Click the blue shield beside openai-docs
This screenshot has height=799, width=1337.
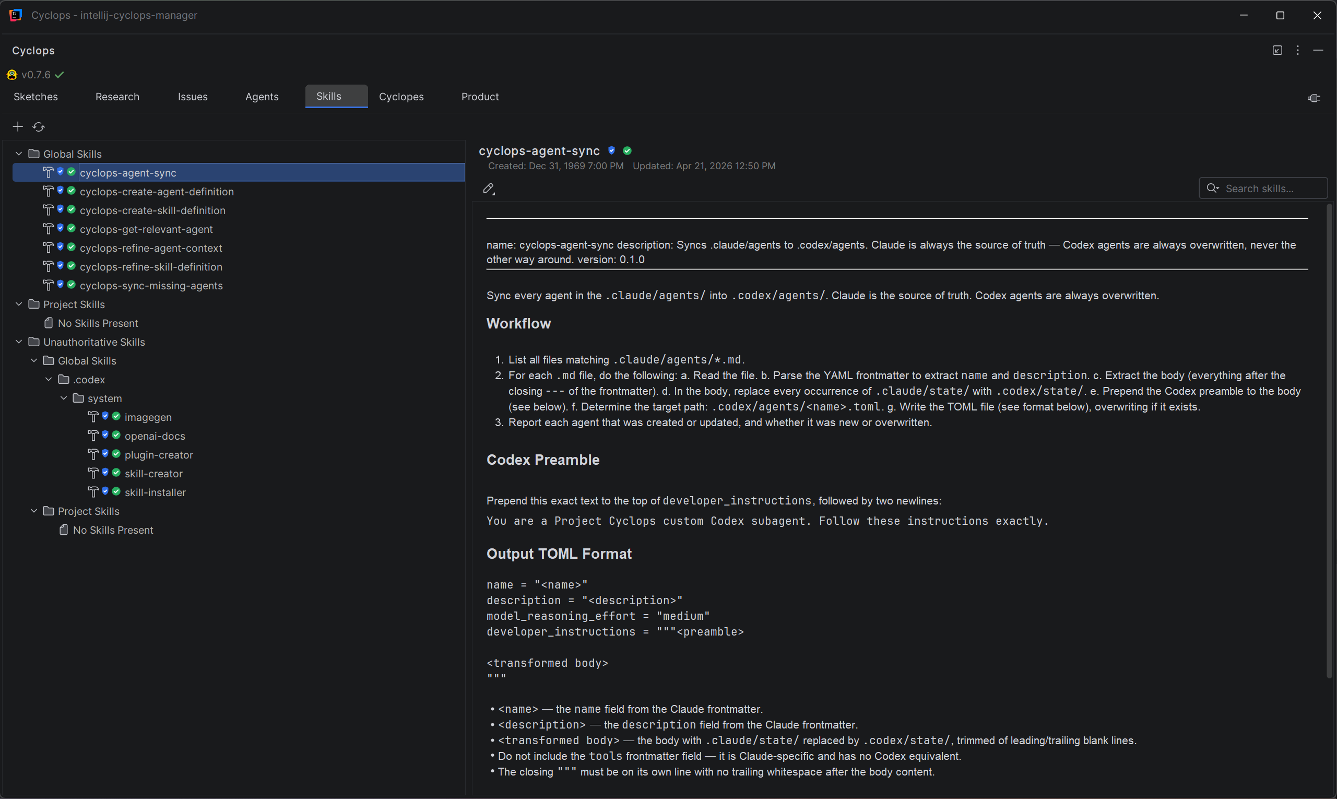tap(105, 435)
